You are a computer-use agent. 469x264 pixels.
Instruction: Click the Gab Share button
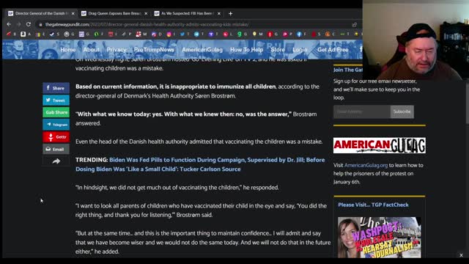tap(56, 112)
